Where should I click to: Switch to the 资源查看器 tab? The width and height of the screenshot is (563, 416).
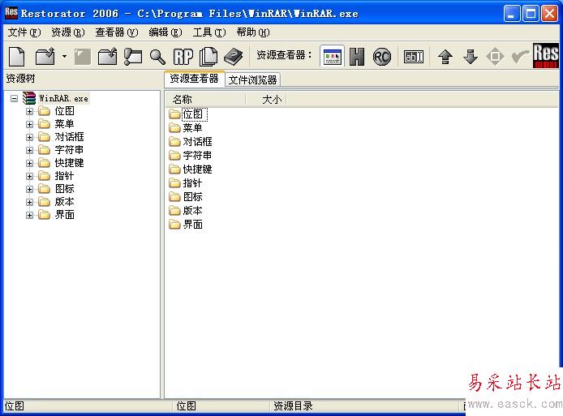click(194, 79)
